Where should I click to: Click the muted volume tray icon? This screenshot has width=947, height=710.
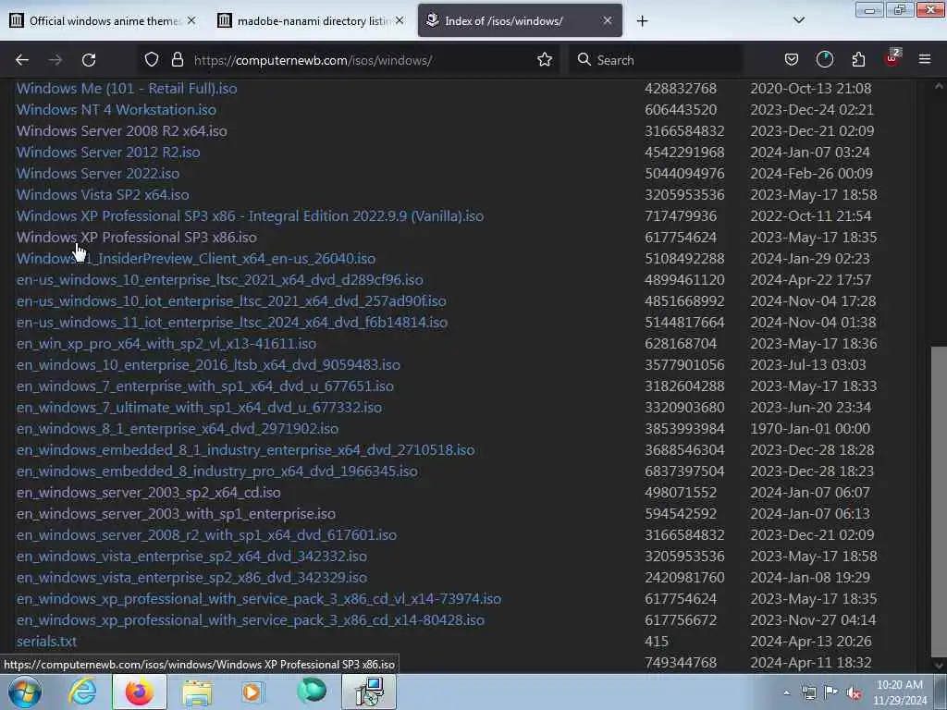coord(855,693)
